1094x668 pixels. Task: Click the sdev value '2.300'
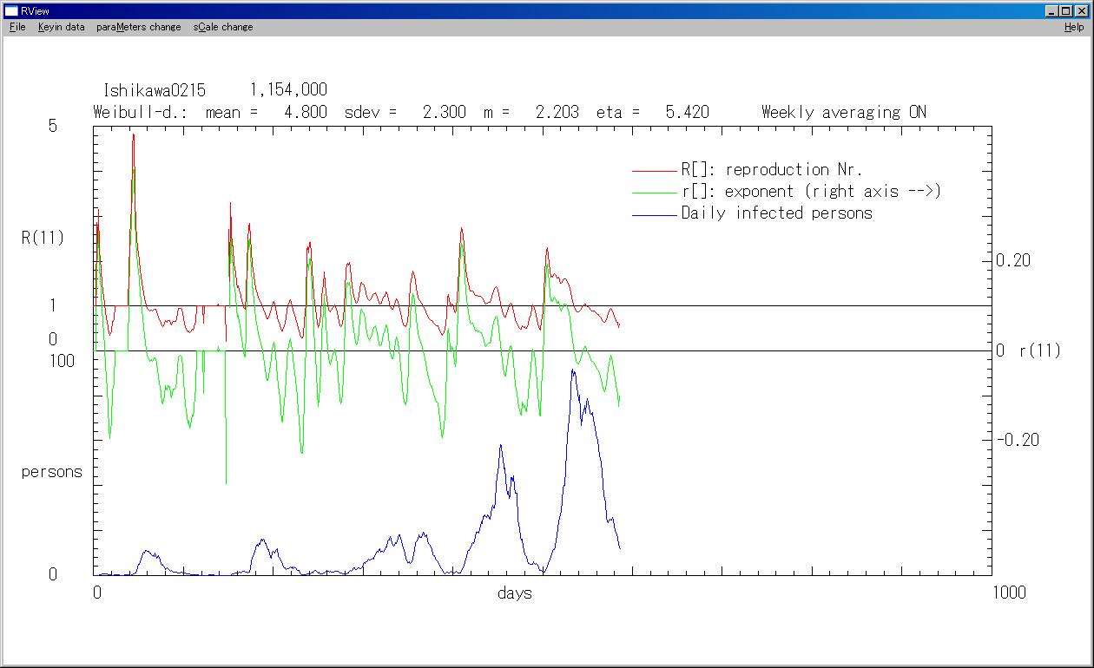coord(444,112)
